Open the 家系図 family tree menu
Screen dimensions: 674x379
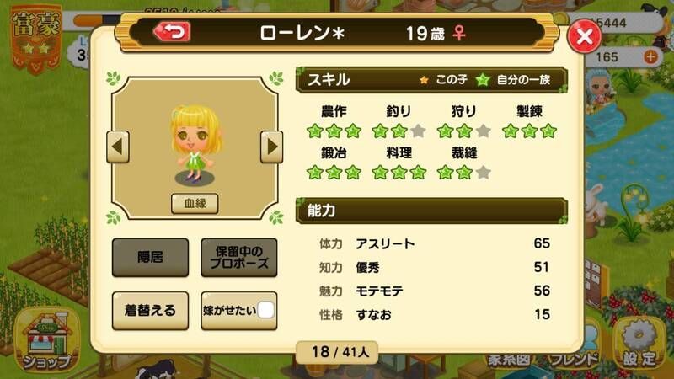point(508,360)
